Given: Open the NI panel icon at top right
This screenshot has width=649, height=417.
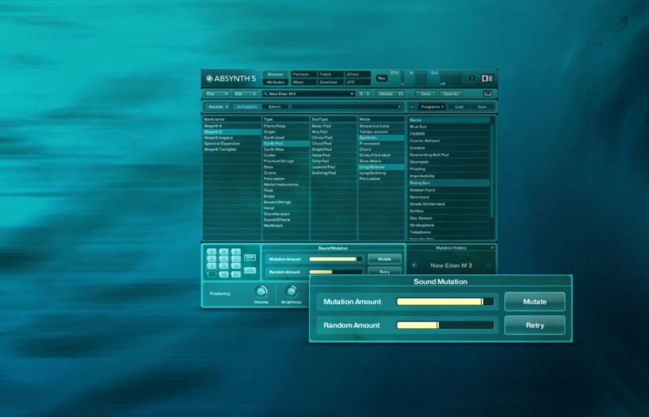Looking at the screenshot, I should point(487,78).
